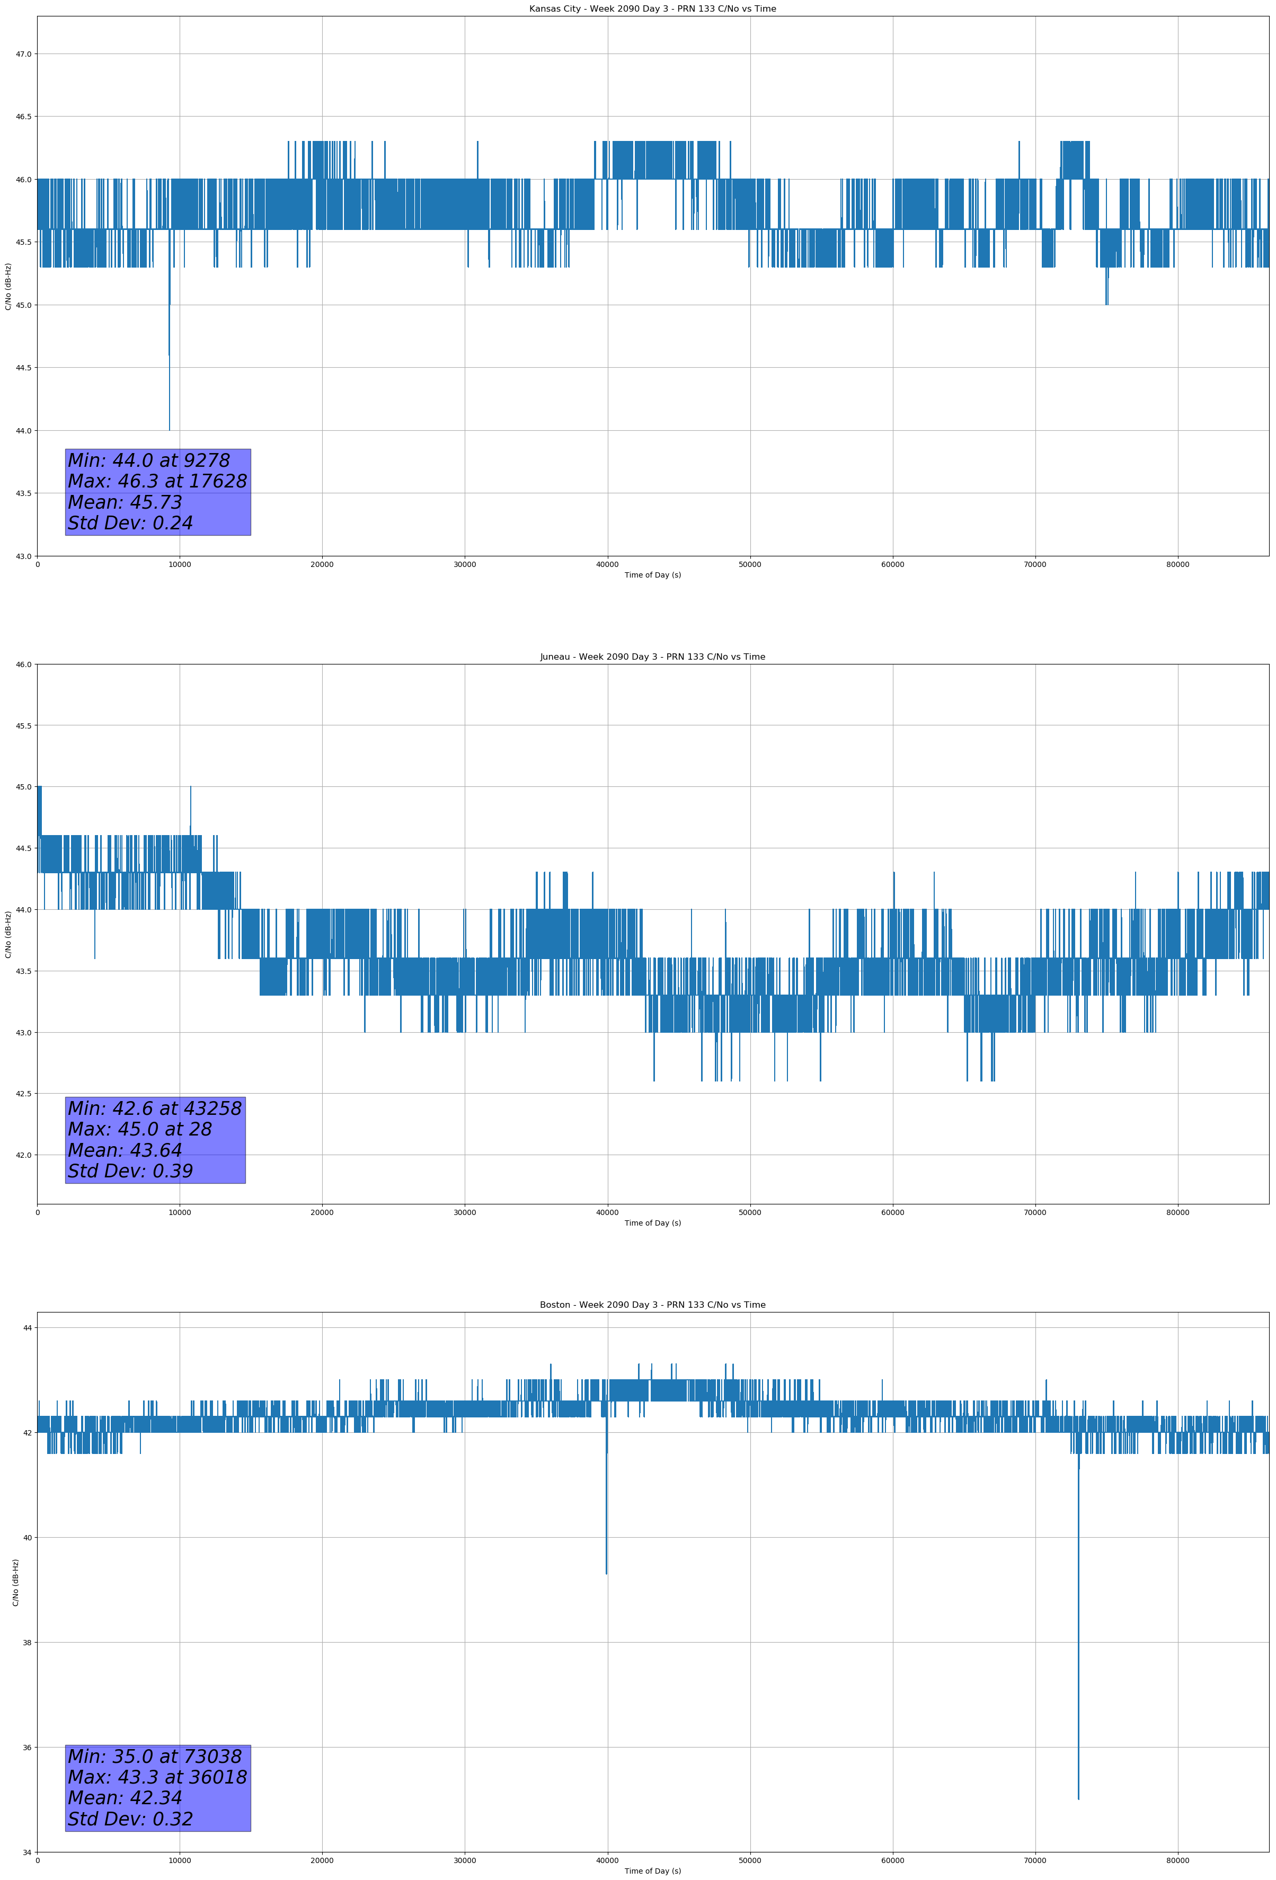Click the 'Std Dev: 0.39' statistic
Image resolution: width=1276 pixels, height=1880 pixels.
point(130,1172)
